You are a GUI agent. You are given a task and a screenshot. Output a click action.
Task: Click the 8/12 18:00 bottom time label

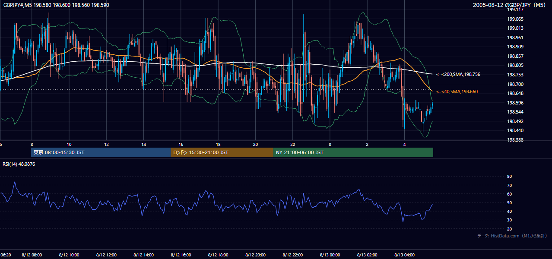click(x=218, y=255)
